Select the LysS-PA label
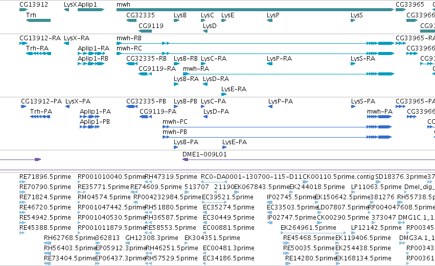Image resolution: width=435 pixels, height=266 pixels. [x=363, y=101]
